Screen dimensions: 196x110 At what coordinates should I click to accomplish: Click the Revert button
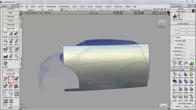[163, 106]
